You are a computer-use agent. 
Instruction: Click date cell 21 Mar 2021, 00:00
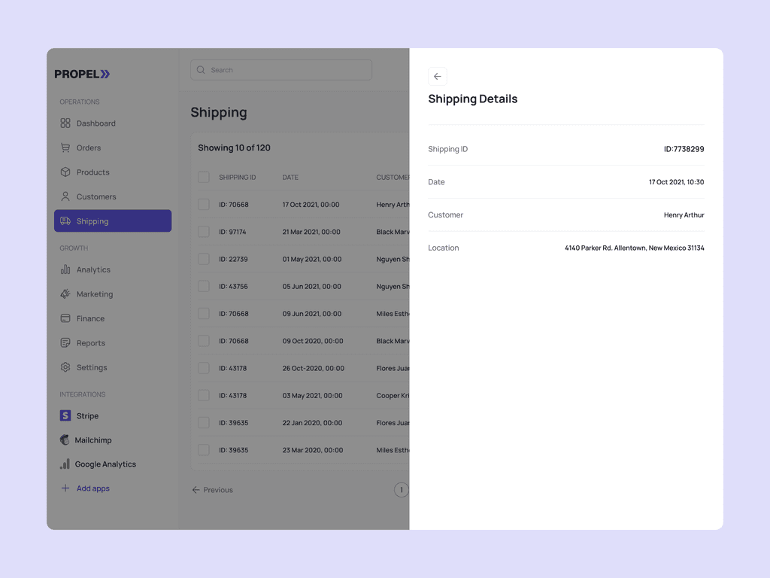click(311, 232)
